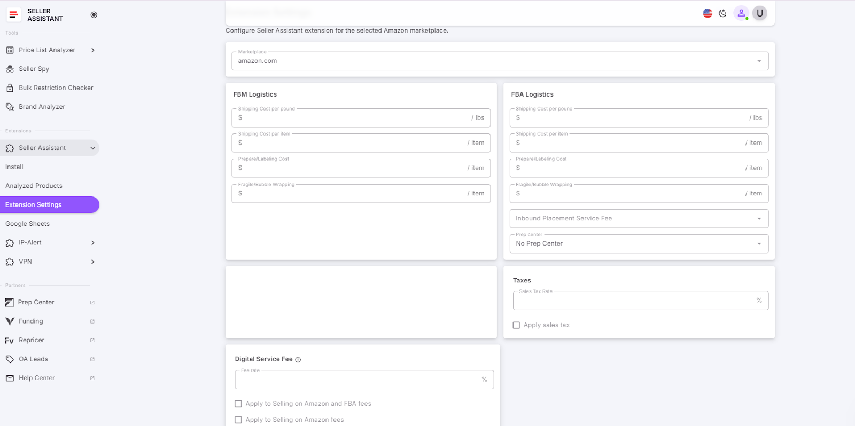855x426 pixels.
Task: Click FBM Prepare/Labeling Cost field
Action: click(361, 168)
